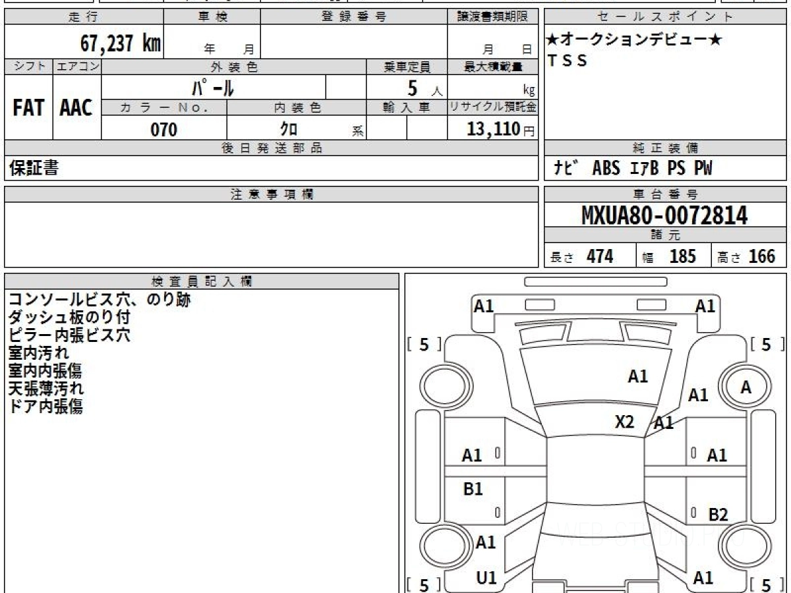
Task: Select the U1 dent mark
Action: click(x=486, y=578)
